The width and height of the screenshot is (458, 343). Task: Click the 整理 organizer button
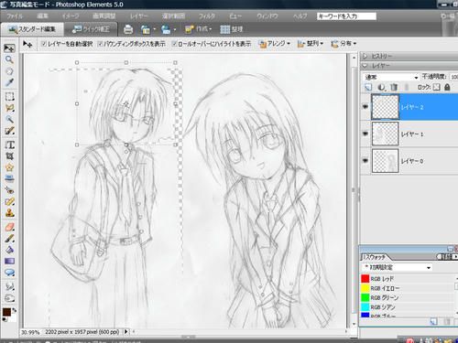(232, 29)
